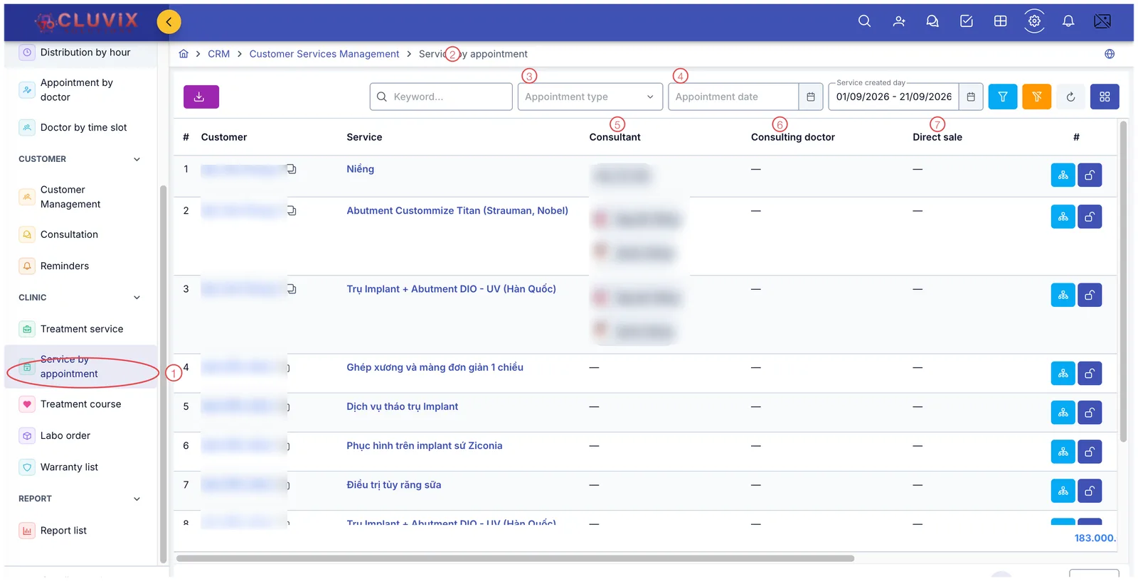Image resolution: width=1138 pixels, height=581 pixels.
Task: Open the notifications bell
Action: click(x=1068, y=21)
